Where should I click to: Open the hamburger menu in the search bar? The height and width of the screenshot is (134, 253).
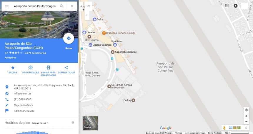[7, 6]
